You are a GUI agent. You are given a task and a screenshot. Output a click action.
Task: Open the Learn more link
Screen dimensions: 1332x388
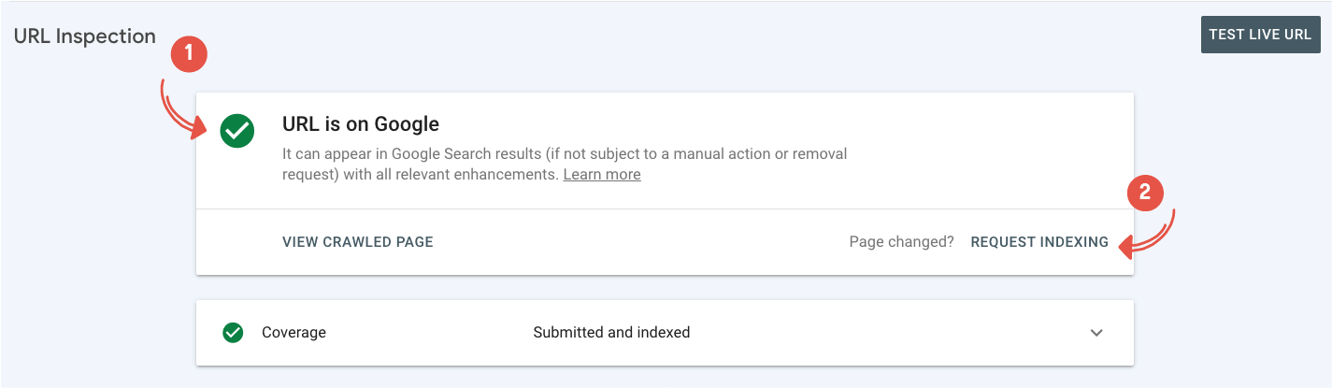pyautogui.click(x=601, y=175)
